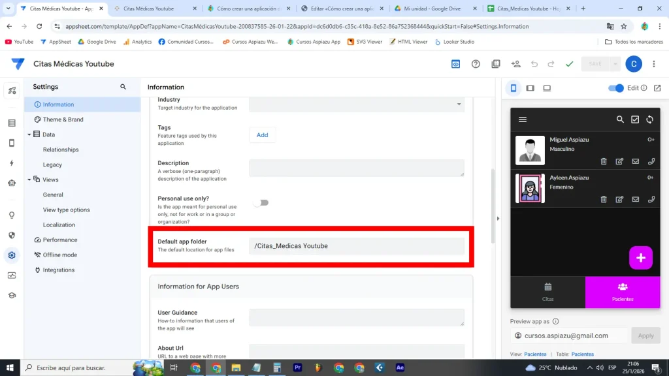Open the help question mark icon
Screen dimensions: 669x376
(476, 64)
